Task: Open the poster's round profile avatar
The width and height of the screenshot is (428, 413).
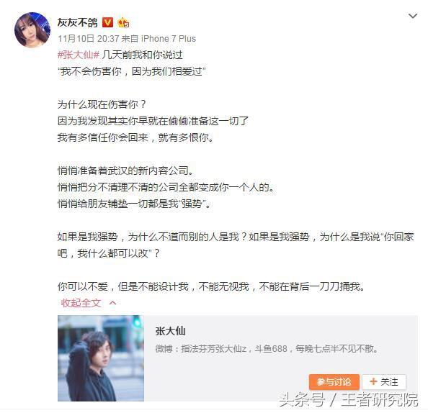Action: point(32,30)
